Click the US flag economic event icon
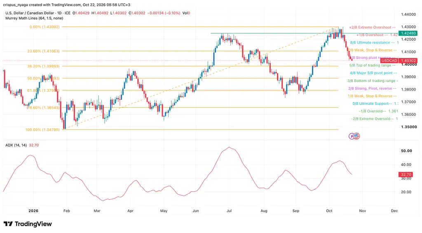Image resolution: width=422 pixels, height=233 pixels. (356, 136)
